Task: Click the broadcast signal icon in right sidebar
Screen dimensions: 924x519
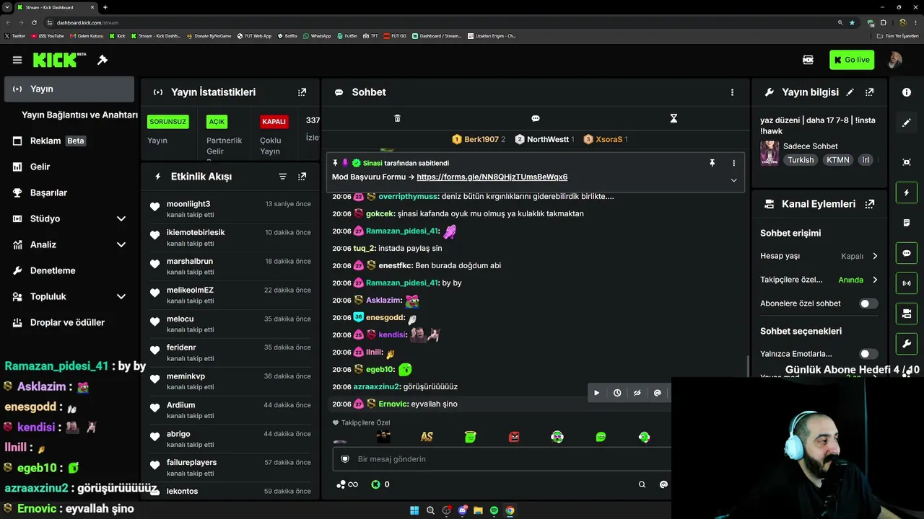Action: (907, 283)
